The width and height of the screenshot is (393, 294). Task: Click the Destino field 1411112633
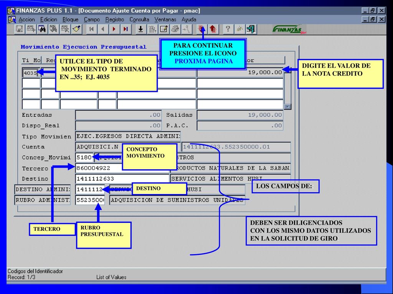point(122,179)
